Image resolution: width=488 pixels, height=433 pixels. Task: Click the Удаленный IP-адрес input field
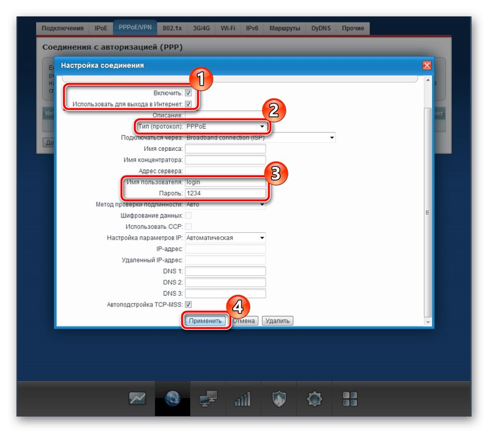(x=226, y=260)
